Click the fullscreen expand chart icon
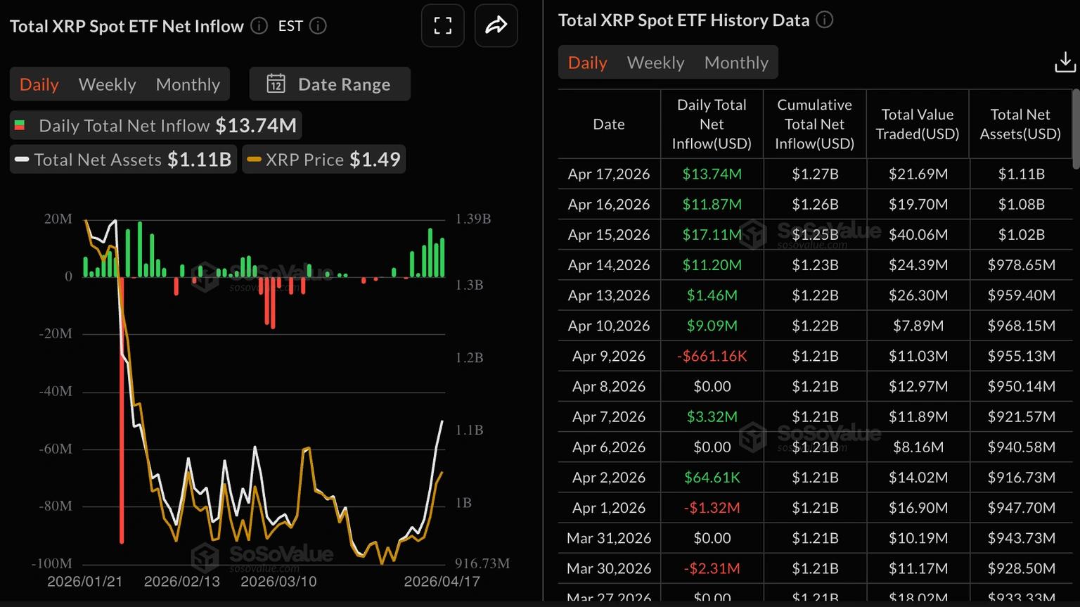 click(x=442, y=26)
